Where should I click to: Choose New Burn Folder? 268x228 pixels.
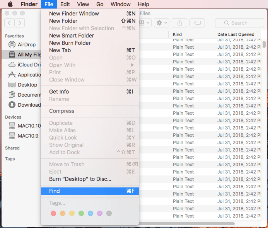[x=90, y=43]
